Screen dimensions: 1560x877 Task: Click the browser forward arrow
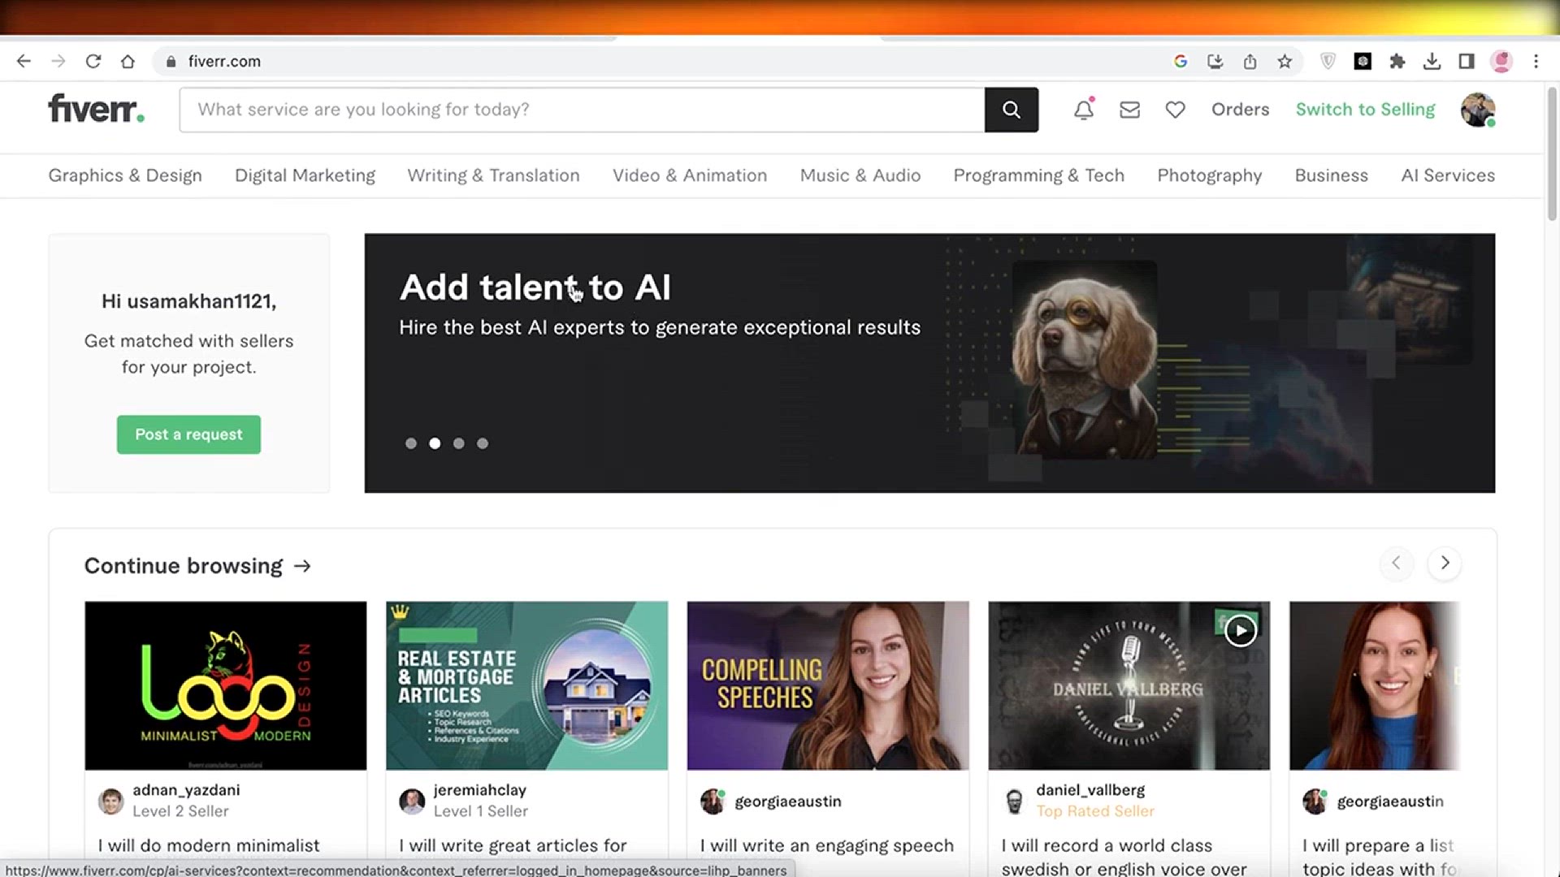coord(58,61)
